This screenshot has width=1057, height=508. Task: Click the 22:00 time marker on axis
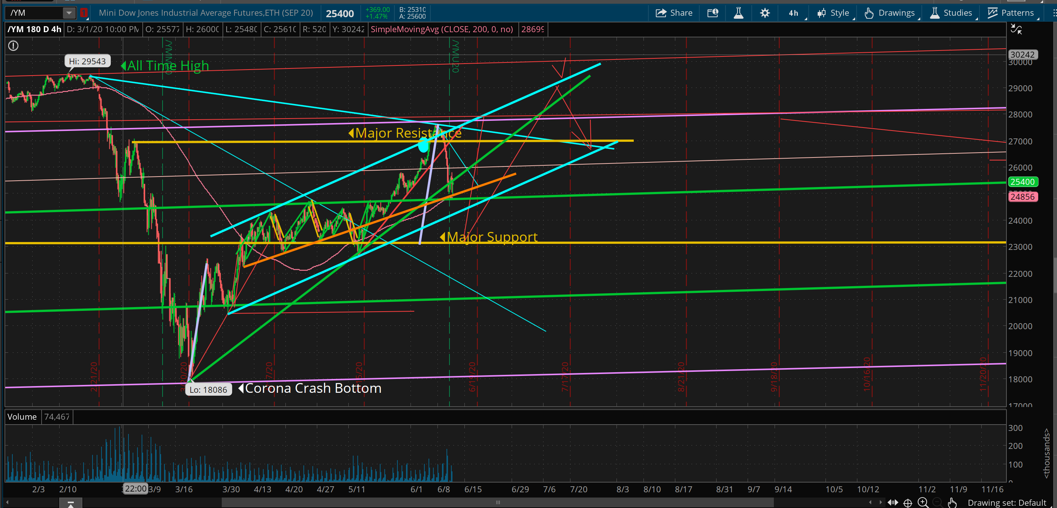pos(136,488)
